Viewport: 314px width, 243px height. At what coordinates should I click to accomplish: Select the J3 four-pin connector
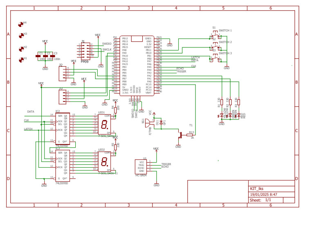pyautogui.click(x=62, y=97)
